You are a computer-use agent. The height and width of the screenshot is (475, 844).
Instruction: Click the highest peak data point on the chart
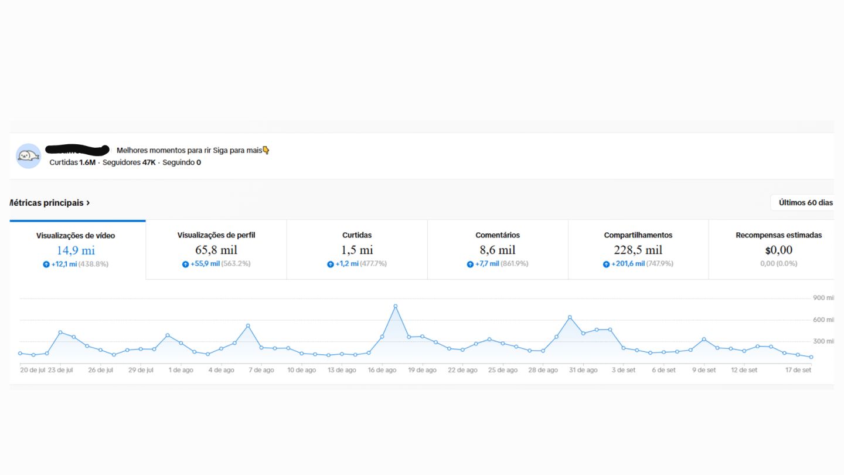coord(396,306)
